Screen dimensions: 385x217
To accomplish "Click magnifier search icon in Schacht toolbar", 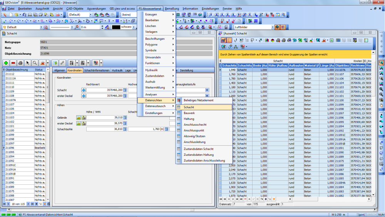I will [35, 63].
